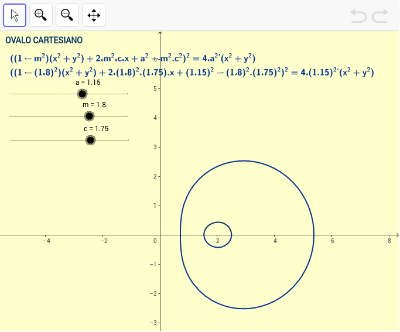Select the Move Graphics View tool

pyautogui.click(x=94, y=15)
